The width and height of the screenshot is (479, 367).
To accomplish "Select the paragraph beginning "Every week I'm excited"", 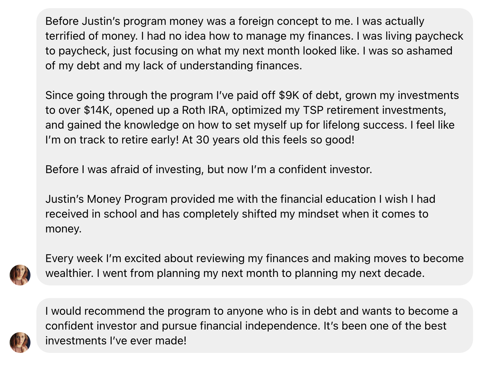I will coord(254,266).
